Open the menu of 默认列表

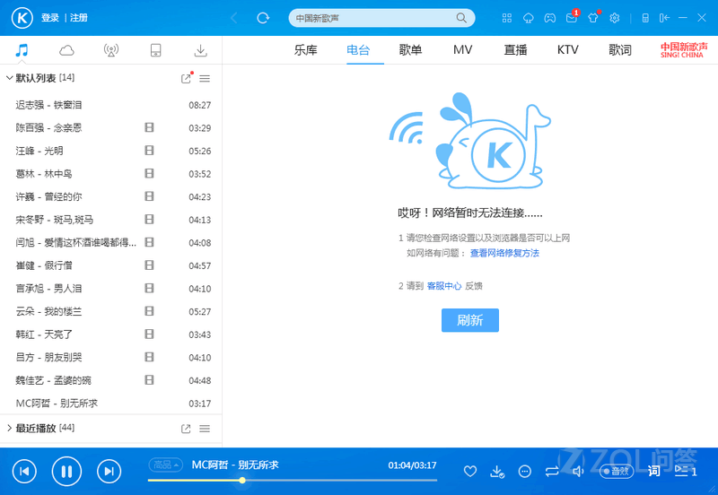point(205,78)
